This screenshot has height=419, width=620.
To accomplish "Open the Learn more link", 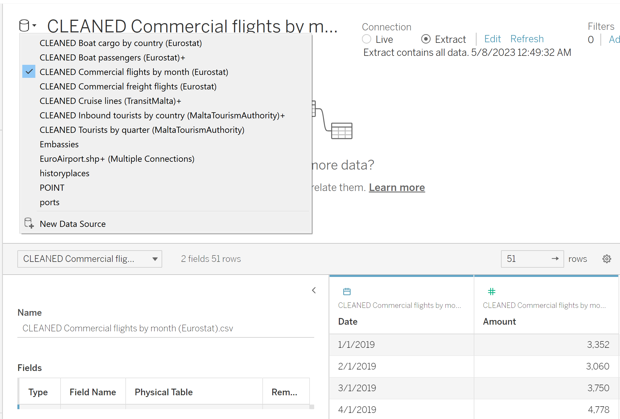I will [397, 188].
